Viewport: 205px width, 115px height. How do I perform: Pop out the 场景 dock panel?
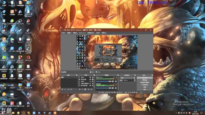(x=77, y=75)
